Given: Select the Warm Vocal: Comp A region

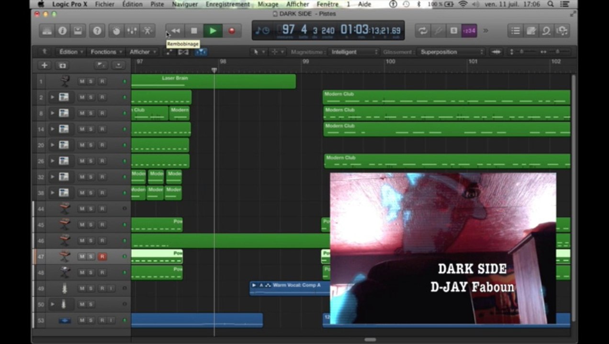Looking at the screenshot, I should point(290,289).
